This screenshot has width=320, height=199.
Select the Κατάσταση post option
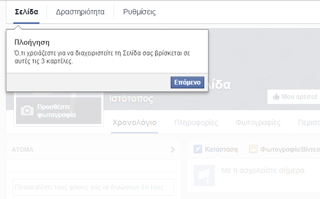coord(221,150)
